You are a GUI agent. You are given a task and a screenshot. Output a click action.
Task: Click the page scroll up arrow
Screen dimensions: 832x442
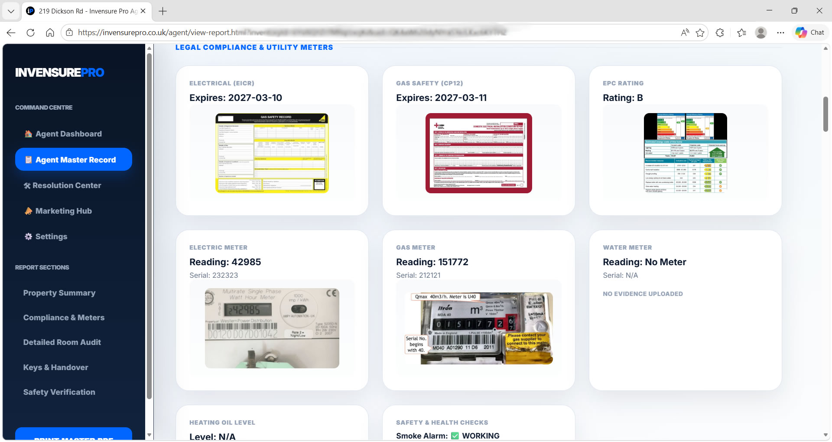pyautogui.click(x=825, y=48)
